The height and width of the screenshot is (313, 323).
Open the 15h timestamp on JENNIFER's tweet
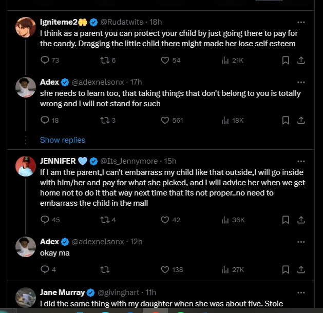pyautogui.click(x=170, y=161)
